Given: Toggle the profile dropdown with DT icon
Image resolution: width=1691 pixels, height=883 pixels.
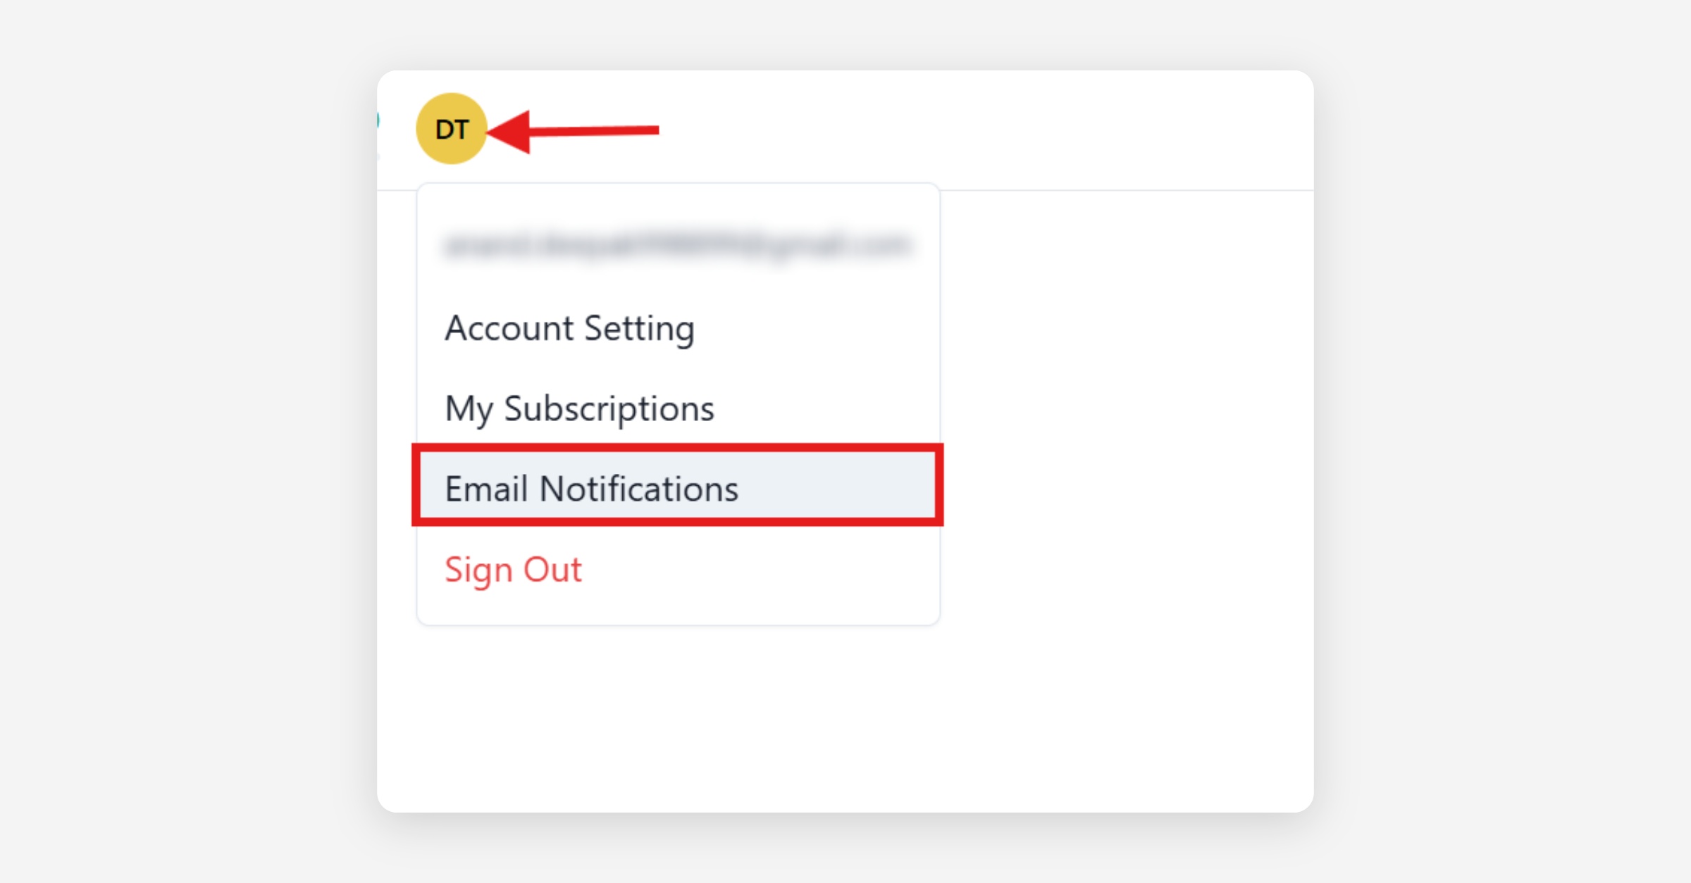Looking at the screenshot, I should pos(452,129).
